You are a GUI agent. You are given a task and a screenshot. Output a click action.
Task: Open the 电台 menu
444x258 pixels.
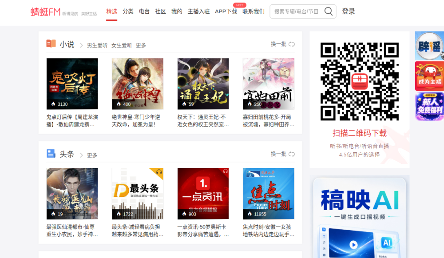[x=144, y=12]
